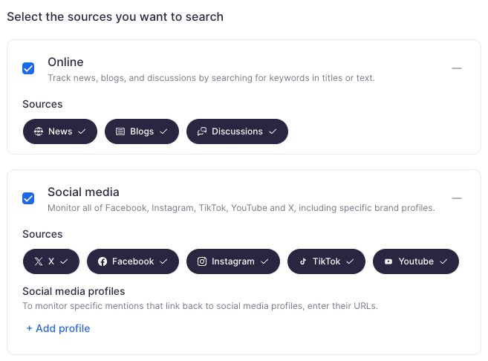Click the Social media section heading
Image resolution: width=488 pixels, height=361 pixels.
coord(83,192)
